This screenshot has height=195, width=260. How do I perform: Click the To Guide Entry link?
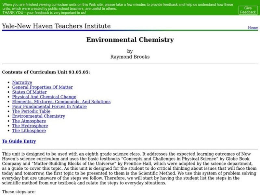pyautogui.click(x=19, y=141)
